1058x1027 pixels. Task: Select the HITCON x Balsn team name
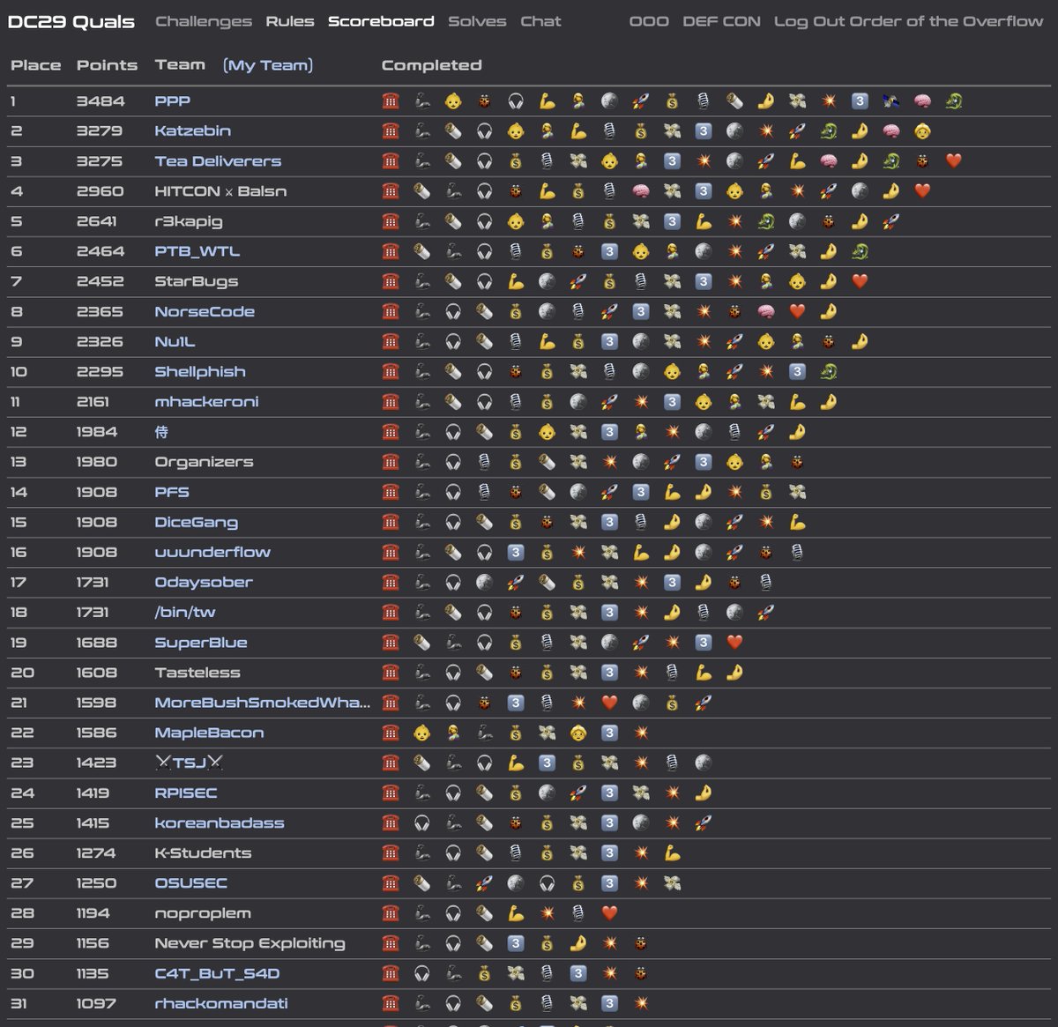coord(220,191)
